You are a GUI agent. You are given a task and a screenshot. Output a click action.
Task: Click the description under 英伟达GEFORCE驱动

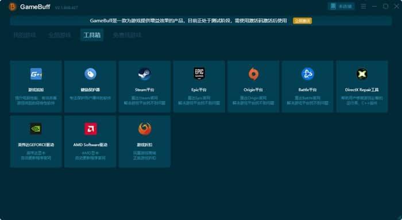click(x=36, y=156)
